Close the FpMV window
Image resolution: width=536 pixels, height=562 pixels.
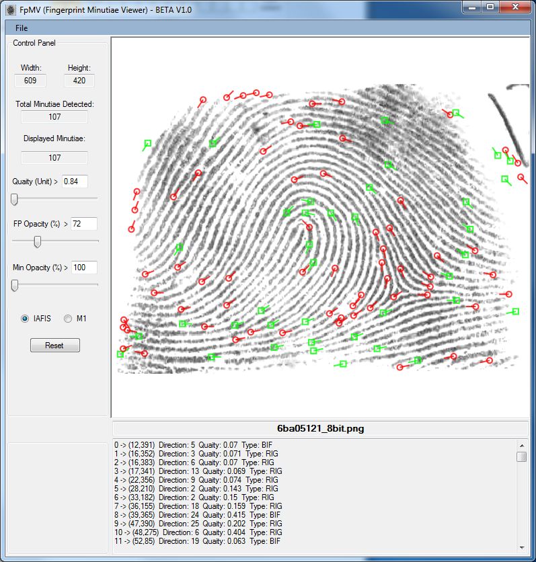pyautogui.click(x=515, y=7)
